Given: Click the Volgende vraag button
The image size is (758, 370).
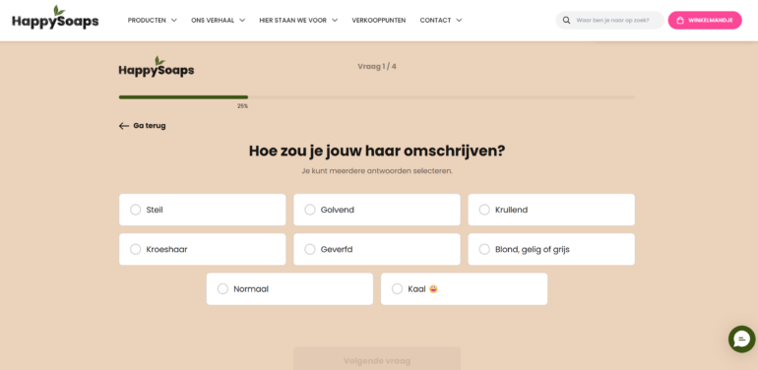Looking at the screenshot, I should point(377,358).
